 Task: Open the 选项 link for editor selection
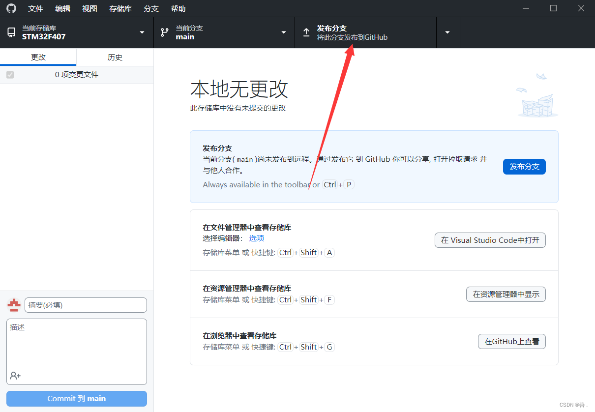pos(256,238)
